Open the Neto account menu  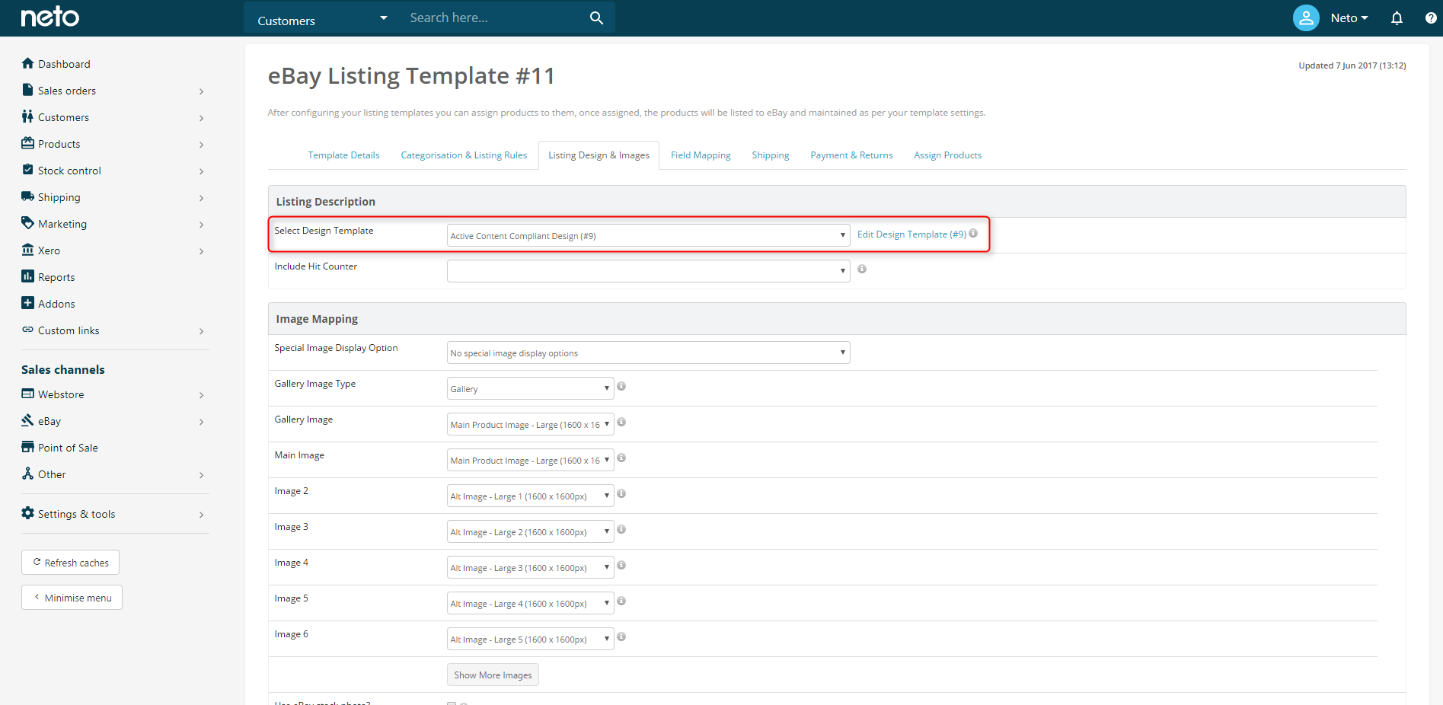(1349, 18)
